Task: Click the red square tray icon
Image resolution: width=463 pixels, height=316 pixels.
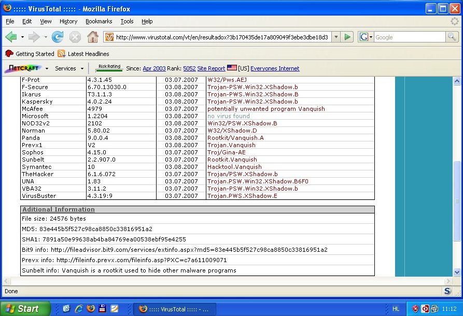Action: point(425,309)
